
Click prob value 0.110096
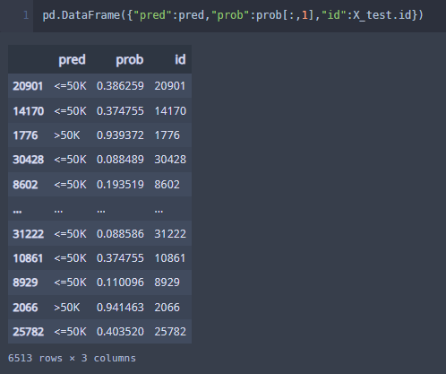120,283
